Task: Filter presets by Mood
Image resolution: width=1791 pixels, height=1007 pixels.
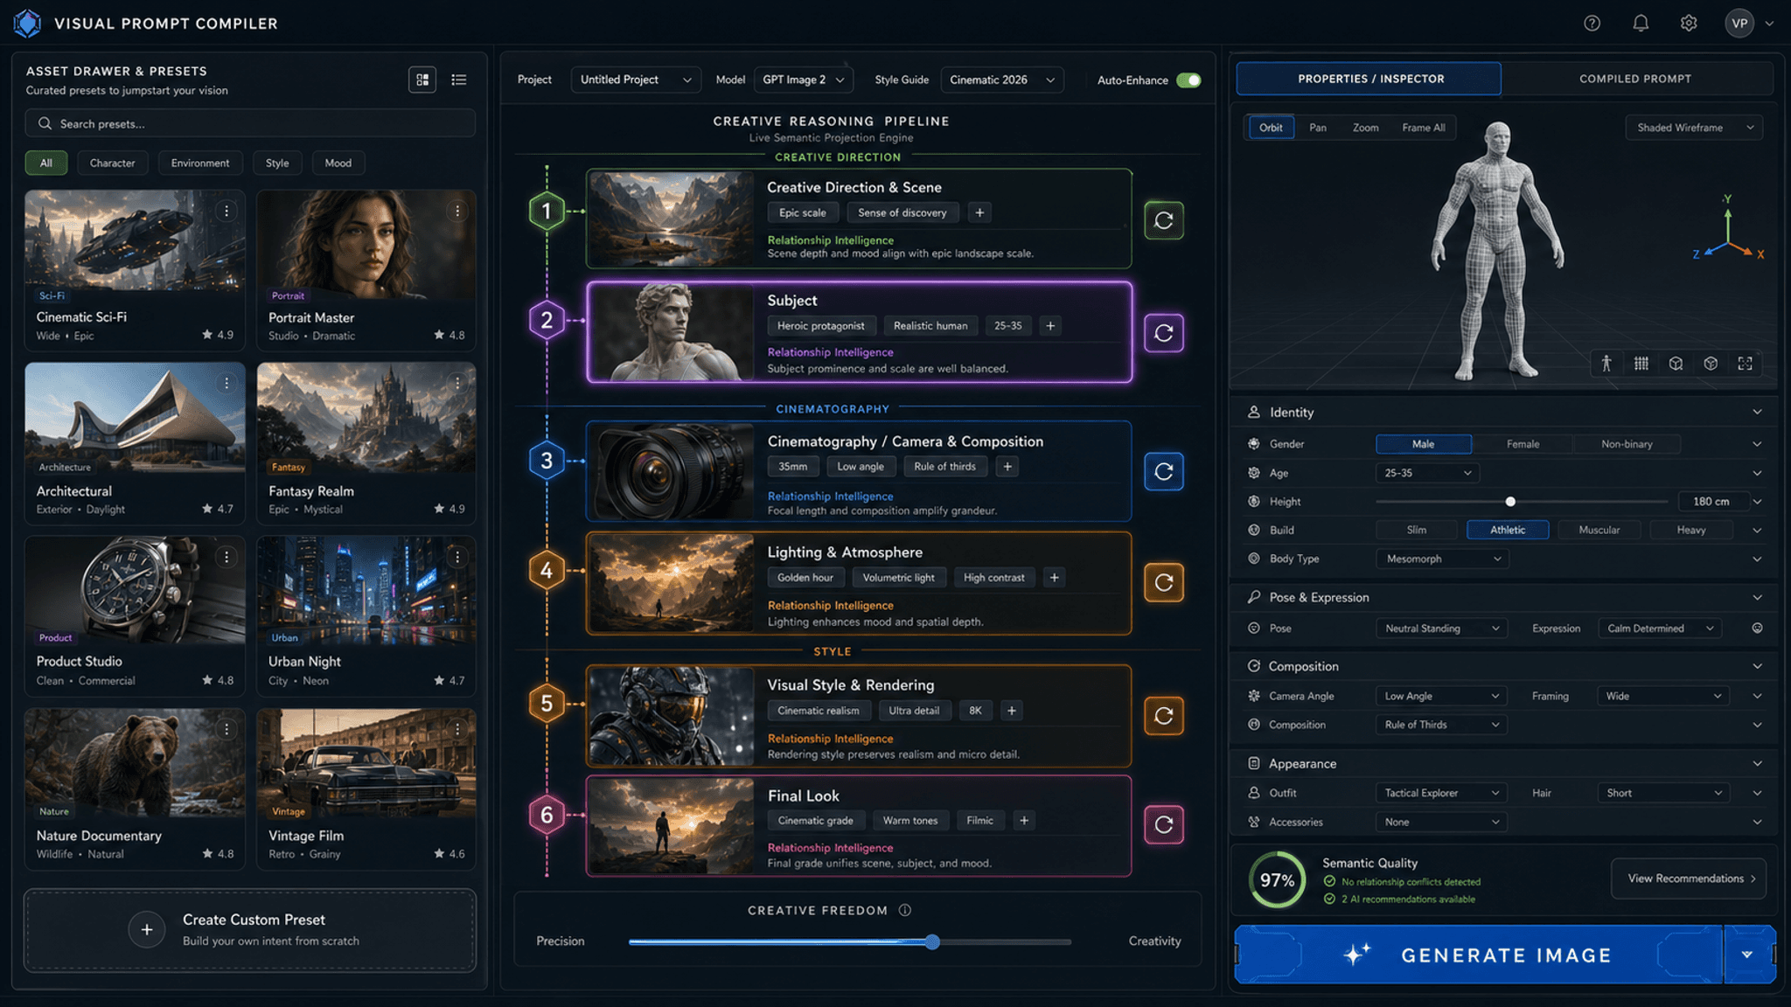Action: coord(338,163)
